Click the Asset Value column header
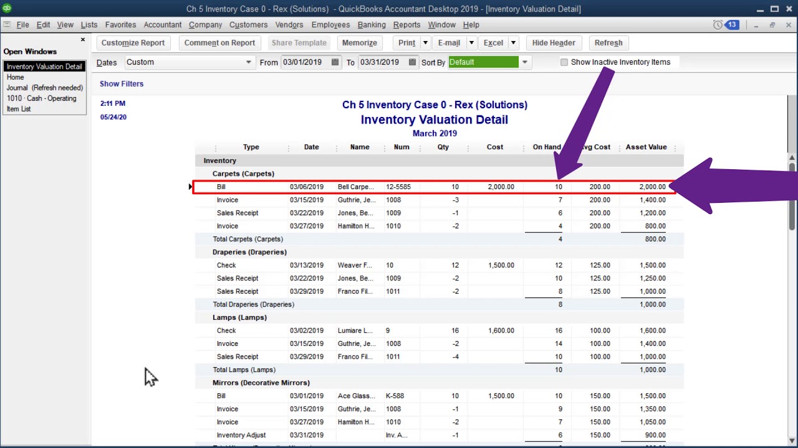The width and height of the screenshot is (798, 448). (x=646, y=147)
